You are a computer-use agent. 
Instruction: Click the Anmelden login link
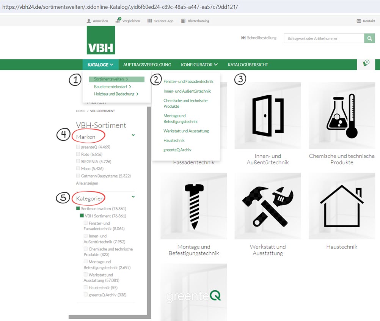click(x=100, y=21)
